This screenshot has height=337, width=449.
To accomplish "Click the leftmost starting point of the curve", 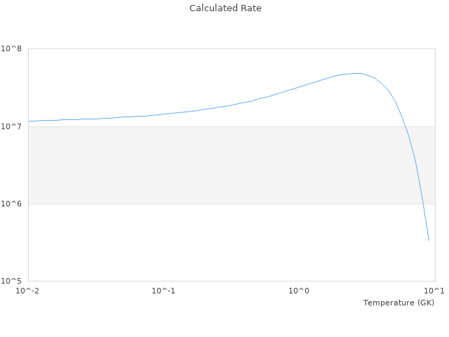I will click(29, 121).
